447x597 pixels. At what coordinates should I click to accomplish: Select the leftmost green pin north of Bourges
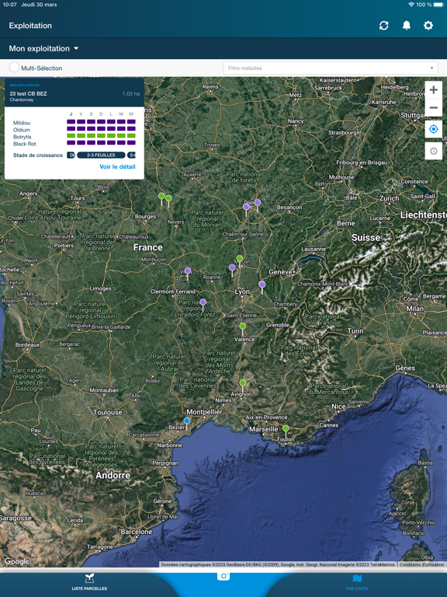(x=161, y=198)
